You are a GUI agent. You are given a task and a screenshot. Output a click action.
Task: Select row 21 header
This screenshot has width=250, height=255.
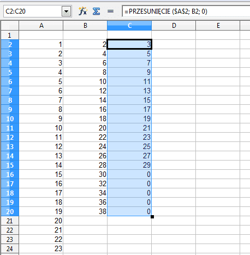[x=10, y=221]
